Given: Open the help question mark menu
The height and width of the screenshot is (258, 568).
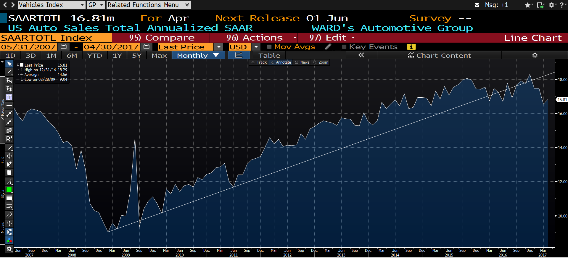Looking at the screenshot, I should [563, 5].
